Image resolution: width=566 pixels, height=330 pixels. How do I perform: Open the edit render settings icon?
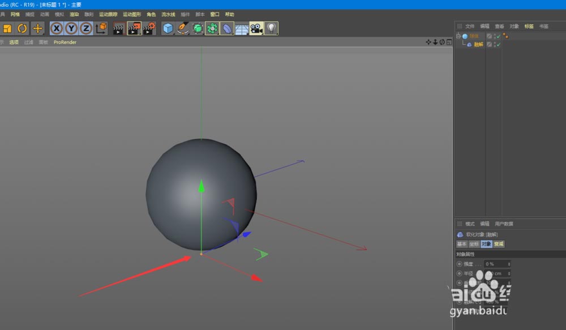pos(149,28)
